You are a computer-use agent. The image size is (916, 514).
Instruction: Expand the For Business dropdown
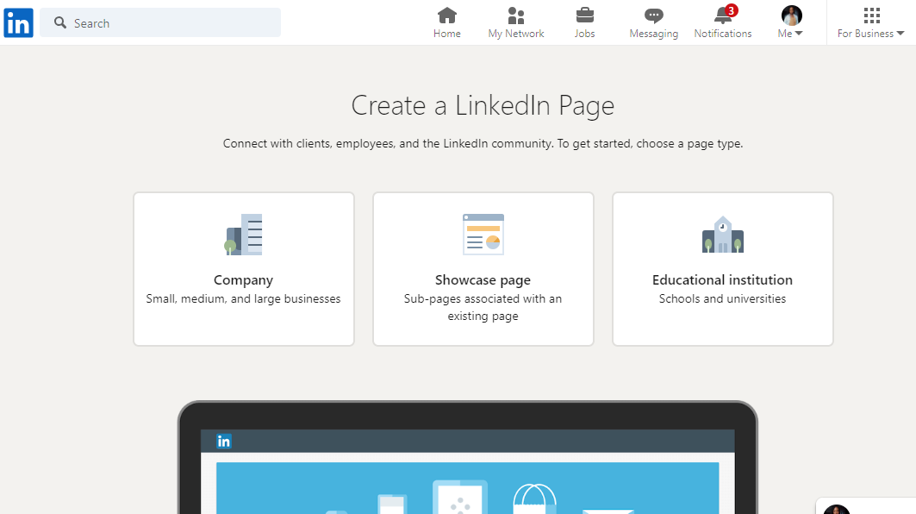click(870, 34)
